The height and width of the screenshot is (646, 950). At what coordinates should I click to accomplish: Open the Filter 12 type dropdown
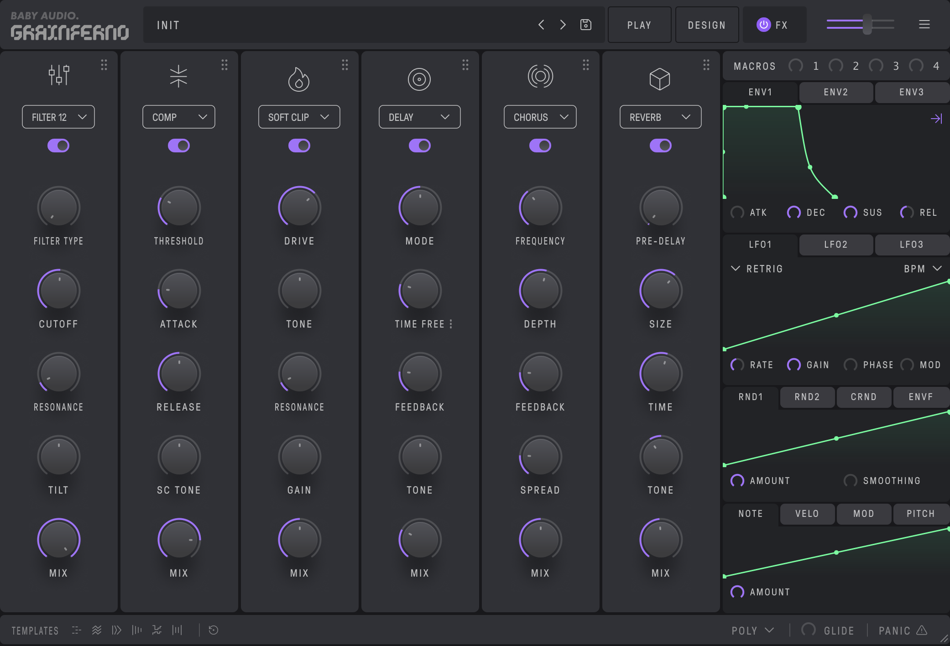click(58, 117)
